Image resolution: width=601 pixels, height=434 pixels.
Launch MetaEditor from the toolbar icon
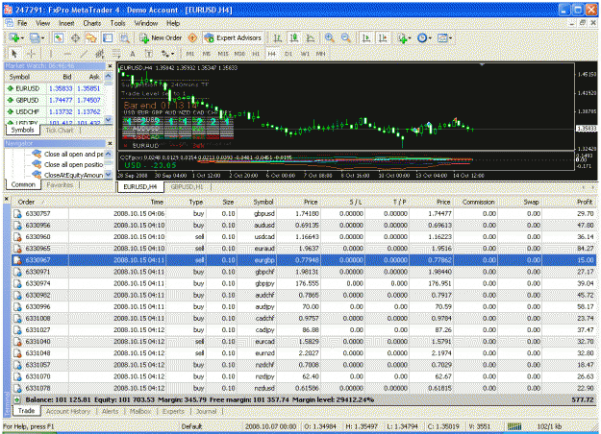(x=192, y=37)
